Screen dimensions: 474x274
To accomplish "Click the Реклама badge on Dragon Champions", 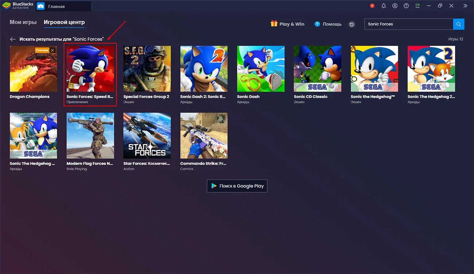I will [x=42, y=50].
